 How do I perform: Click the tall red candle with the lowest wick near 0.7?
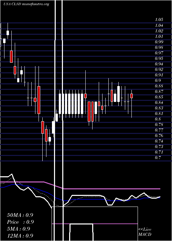coord(43,127)
